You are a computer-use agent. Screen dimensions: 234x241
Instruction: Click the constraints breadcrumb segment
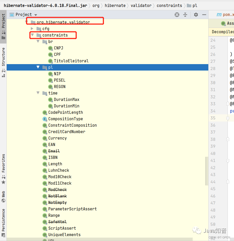[x=169, y=5]
